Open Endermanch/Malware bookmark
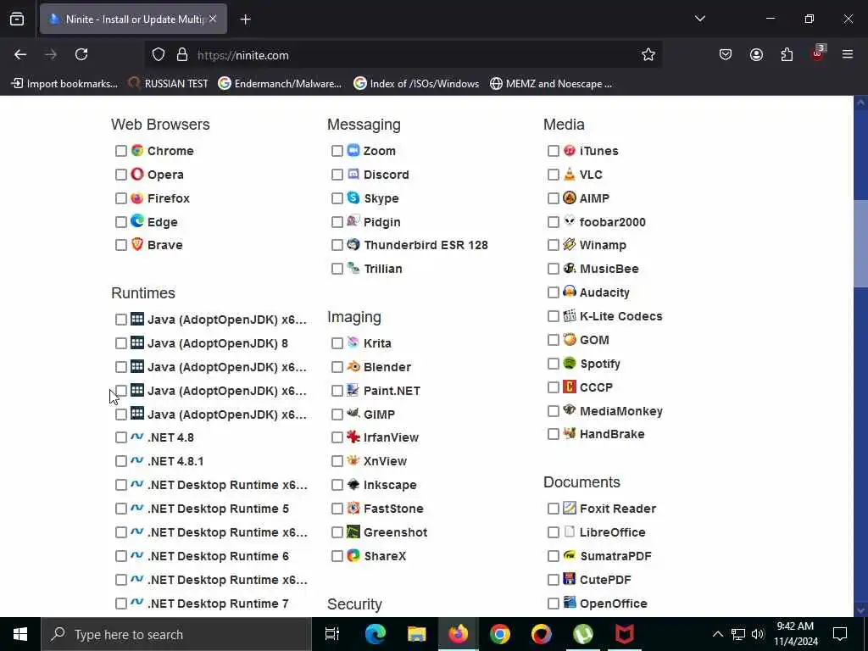868x651 pixels. click(280, 84)
